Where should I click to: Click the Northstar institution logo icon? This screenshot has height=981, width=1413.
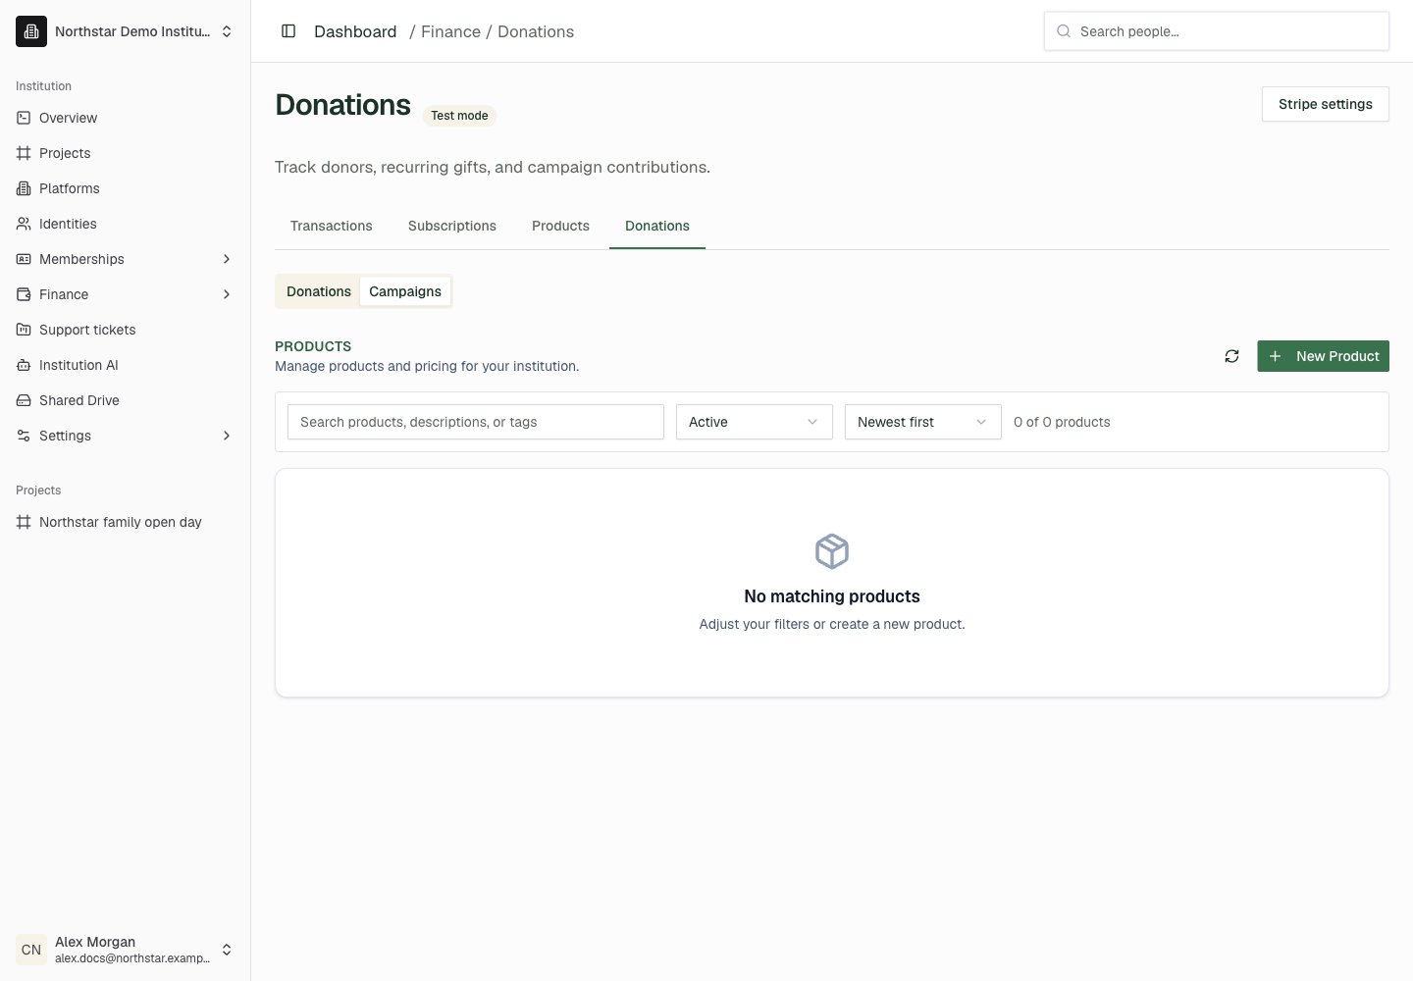tap(31, 31)
